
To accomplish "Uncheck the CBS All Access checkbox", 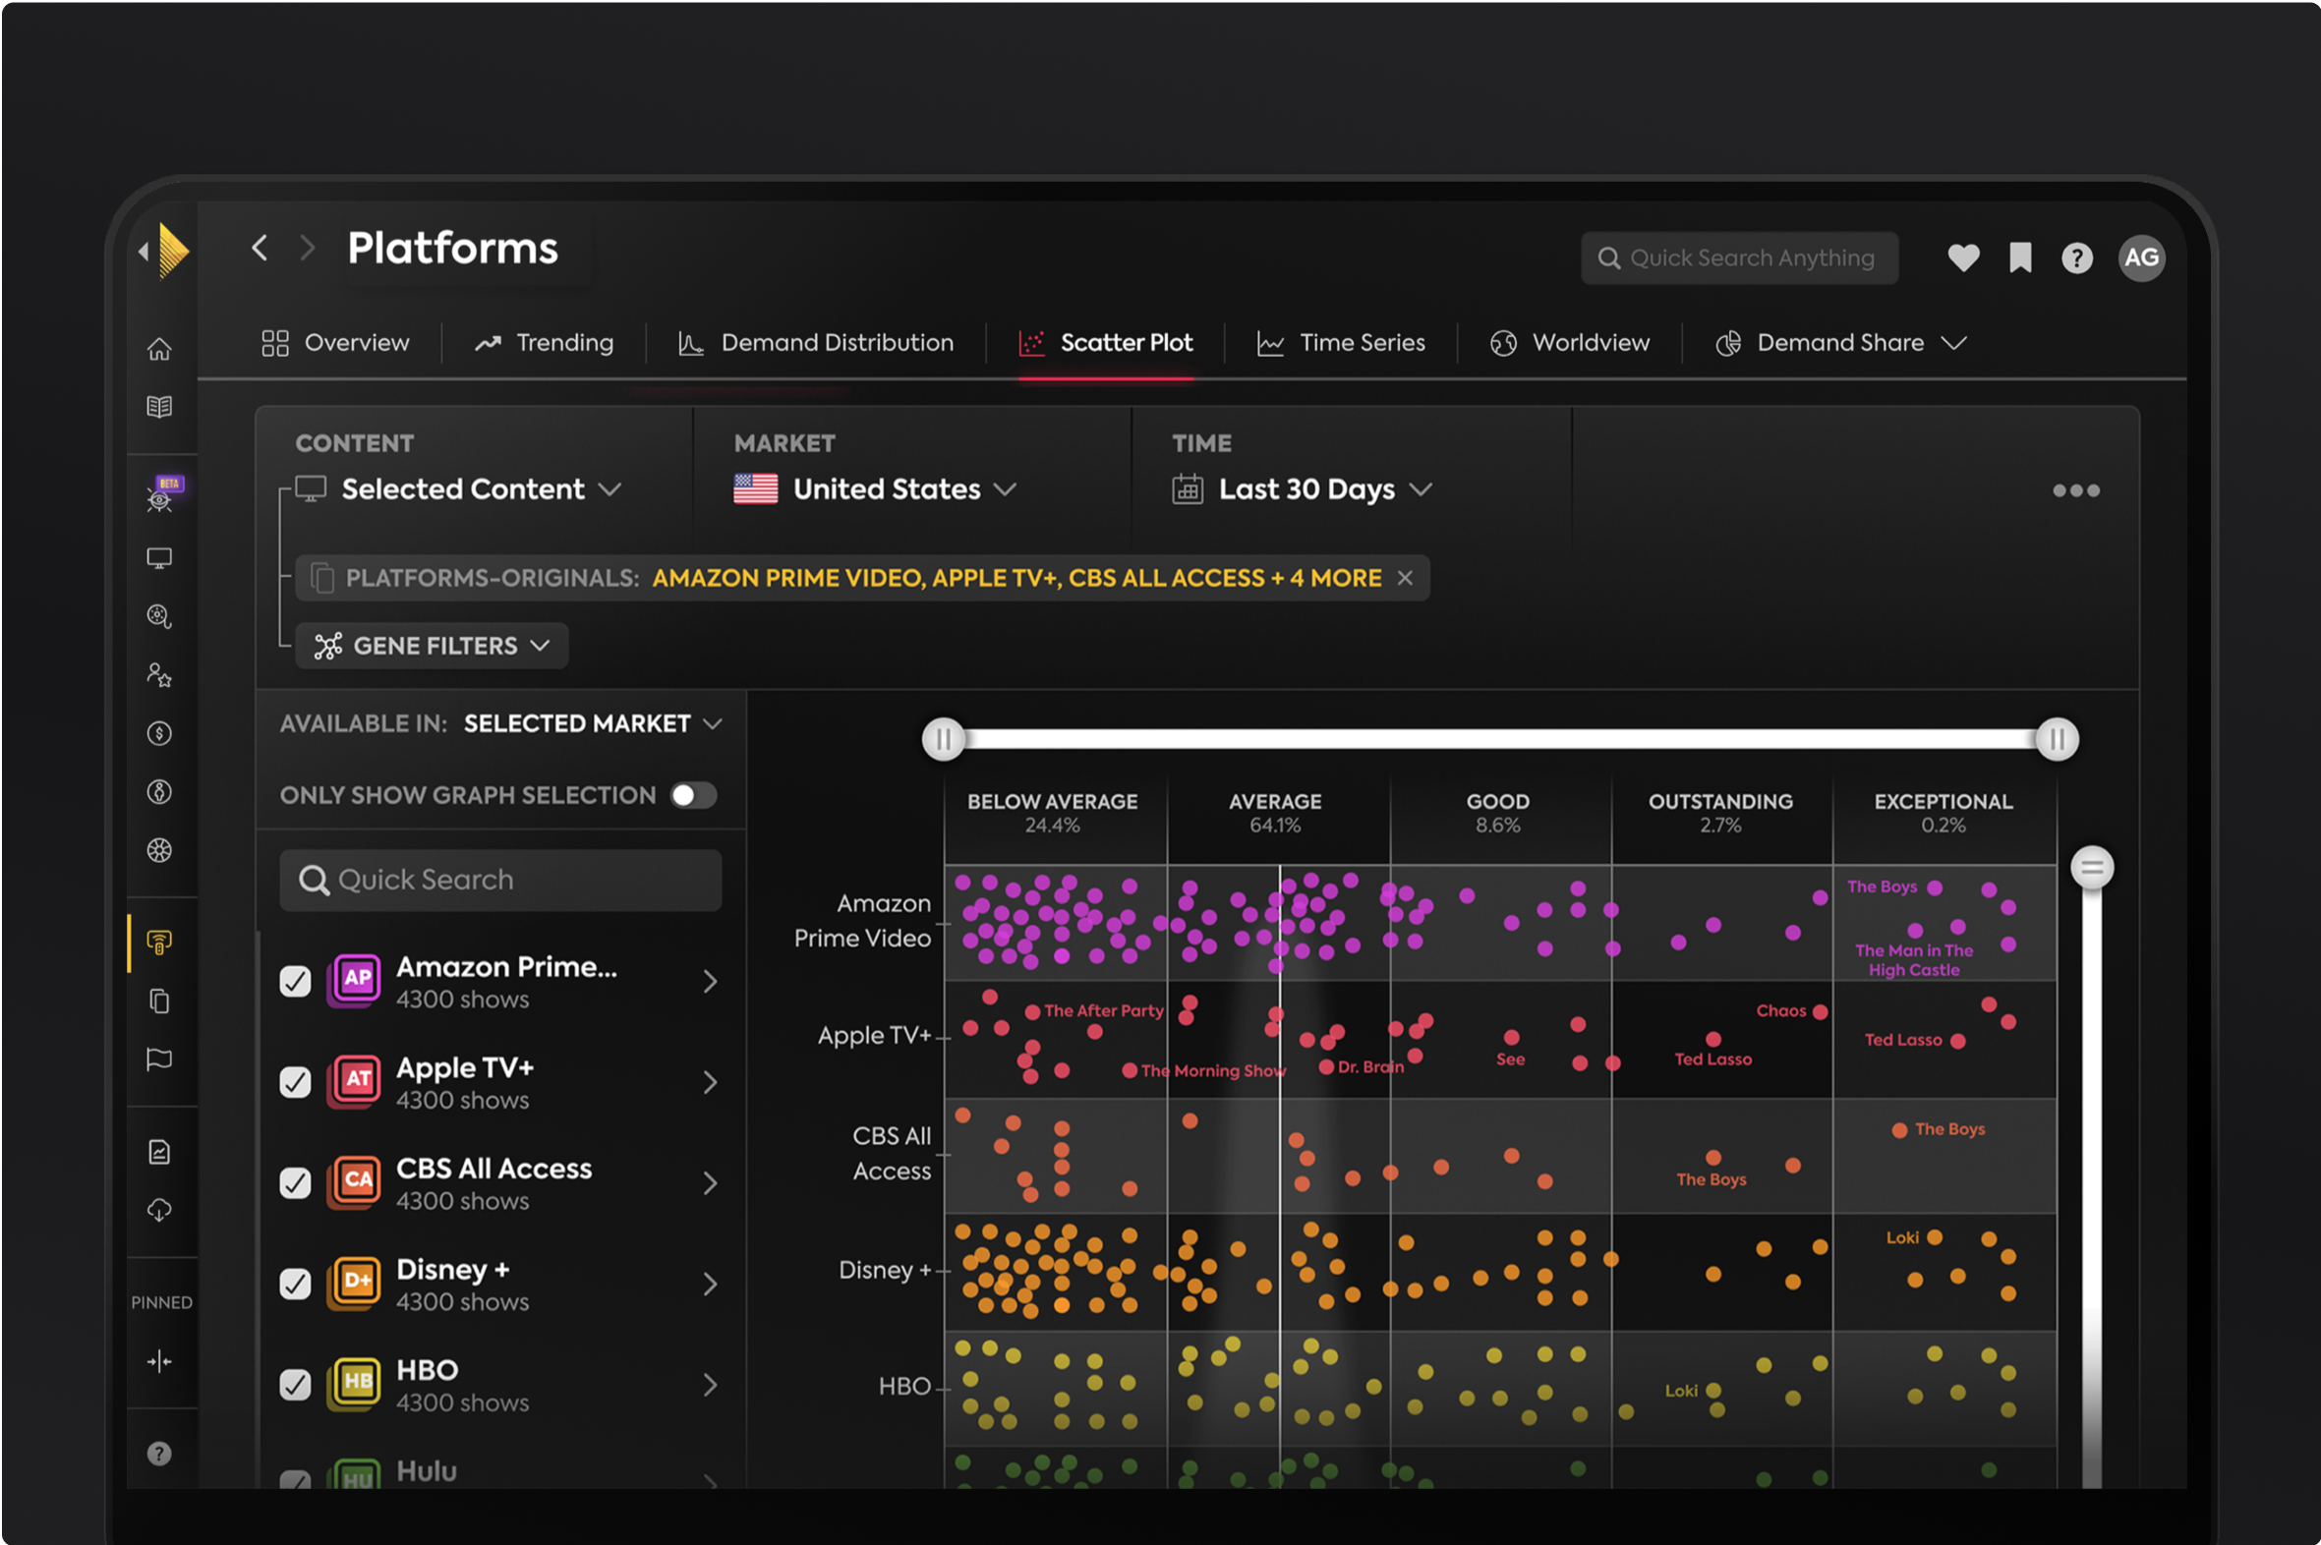I will pos(295,1182).
